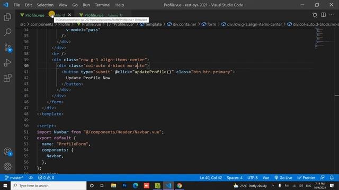The image size is (339, 190).
Task: Click 'src' in the breadcrumb
Action: pyautogui.click(x=23, y=24)
